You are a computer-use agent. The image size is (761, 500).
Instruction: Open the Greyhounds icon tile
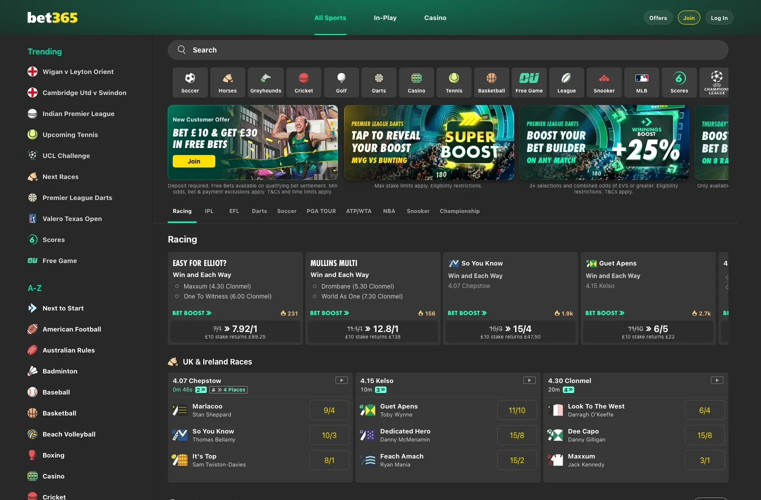coord(265,82)
